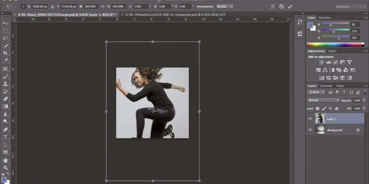Click the Layer 1 thumbnail
This screenshot has width=369, height=184.
[320, 118]
